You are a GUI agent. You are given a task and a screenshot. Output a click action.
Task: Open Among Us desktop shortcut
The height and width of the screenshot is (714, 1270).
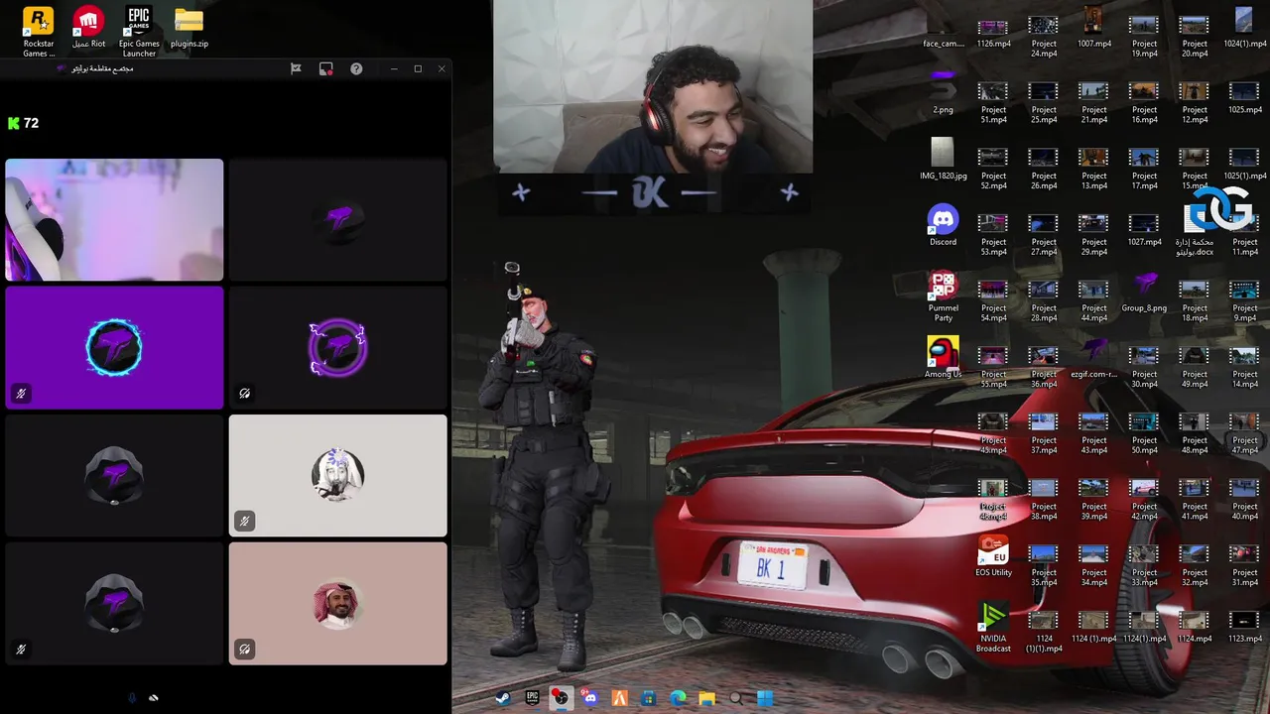[x=943, y=359]
